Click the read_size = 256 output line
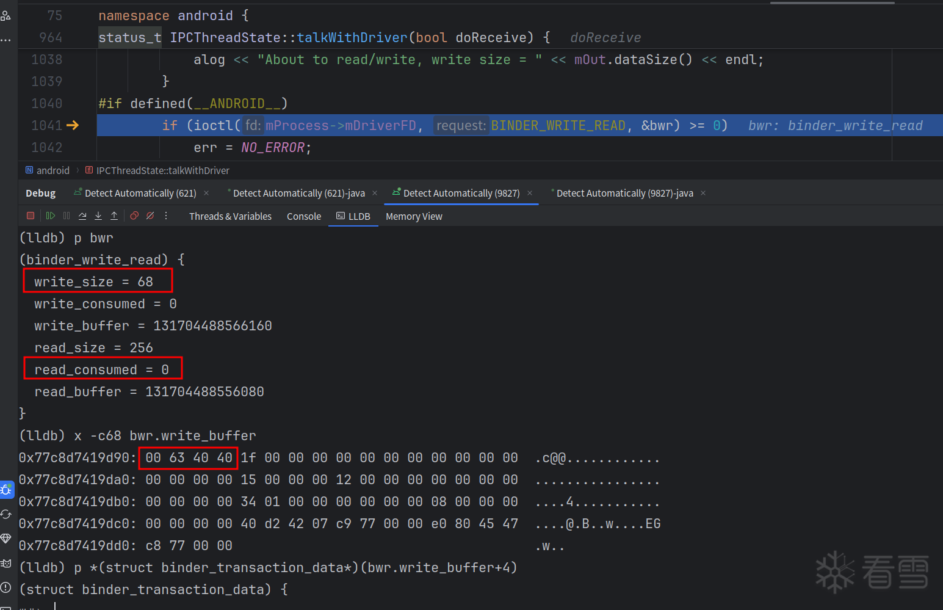Screen dimensions: 943x610 pyautogui.click(x=93, y=347)
